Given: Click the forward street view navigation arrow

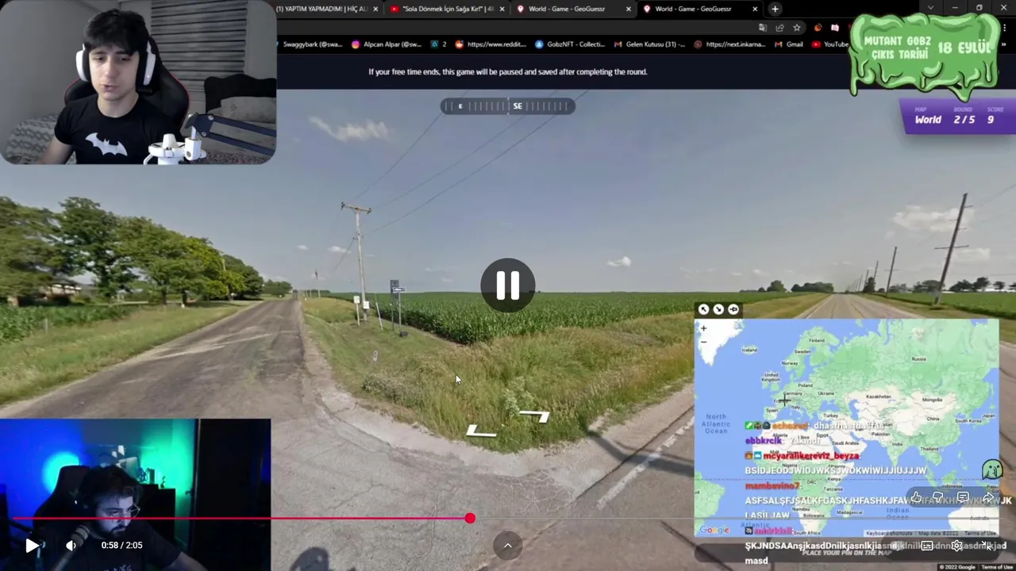Looking at the screenshot, I should click(x=535, y=416).
